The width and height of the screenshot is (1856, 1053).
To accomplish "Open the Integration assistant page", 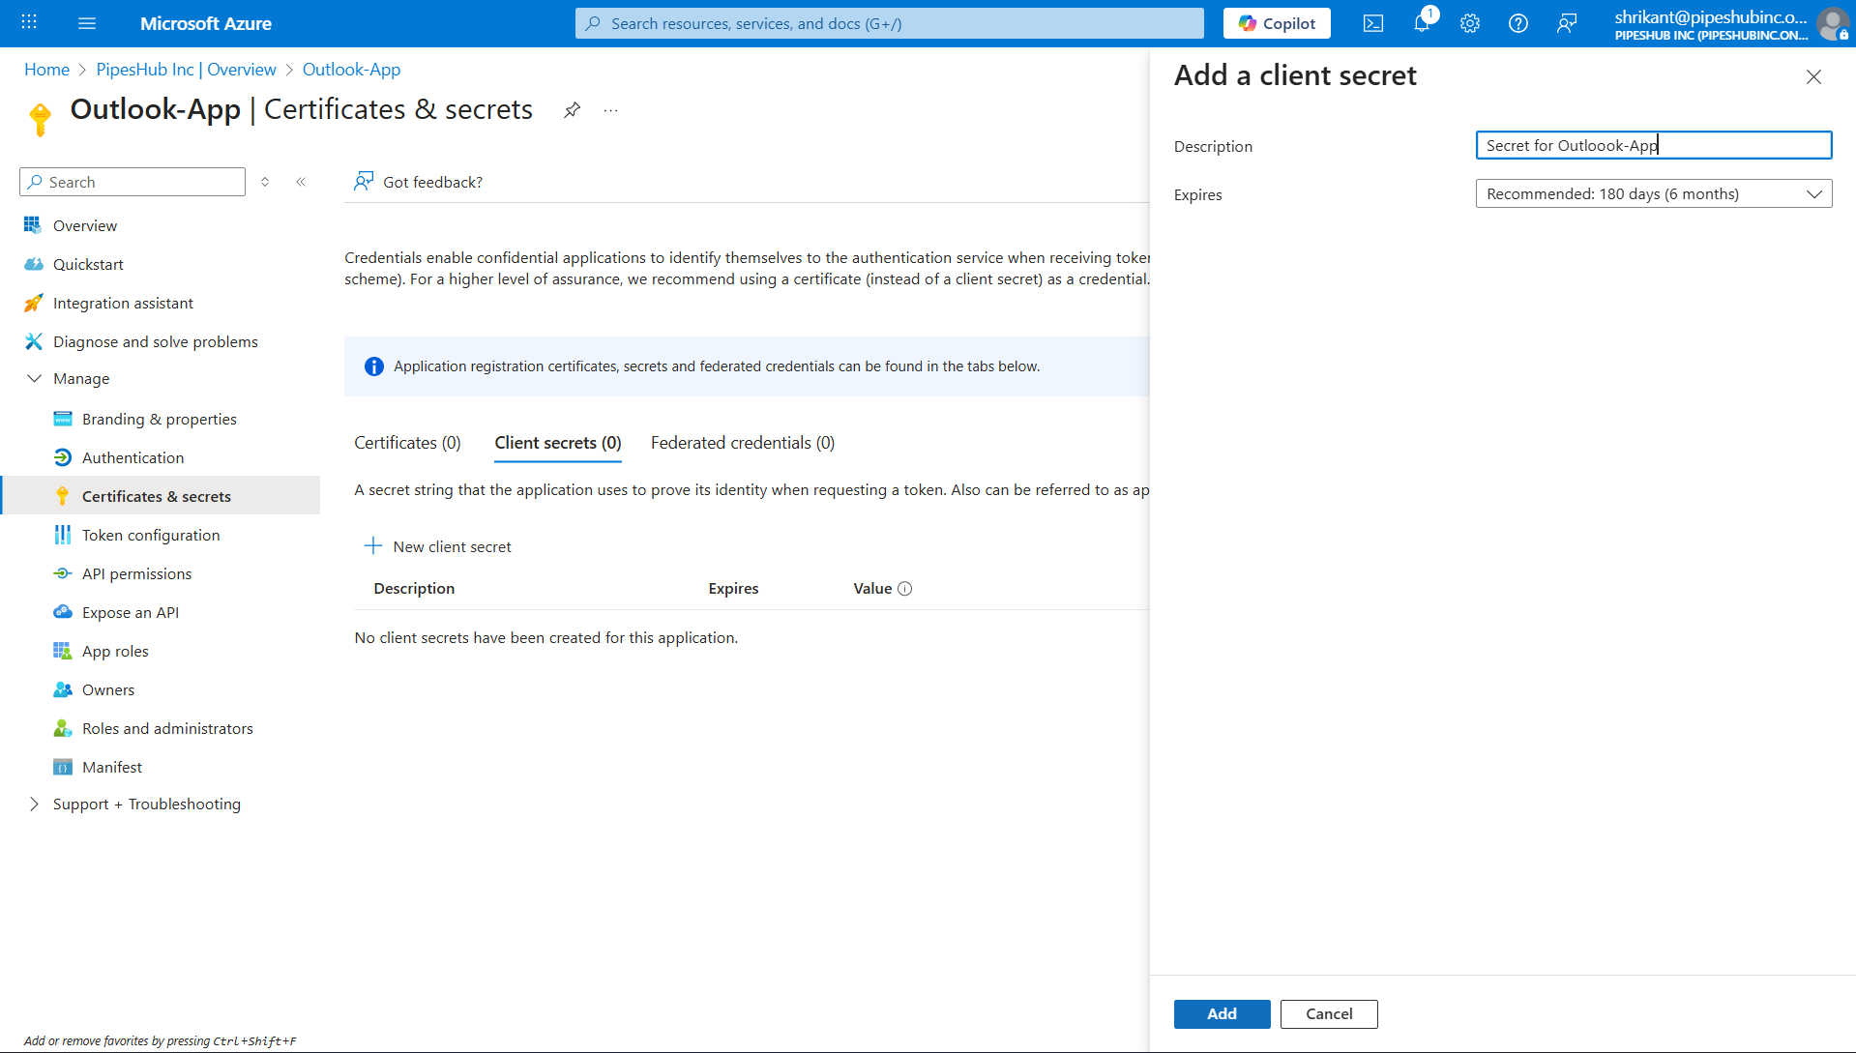I will pos(123,303).
